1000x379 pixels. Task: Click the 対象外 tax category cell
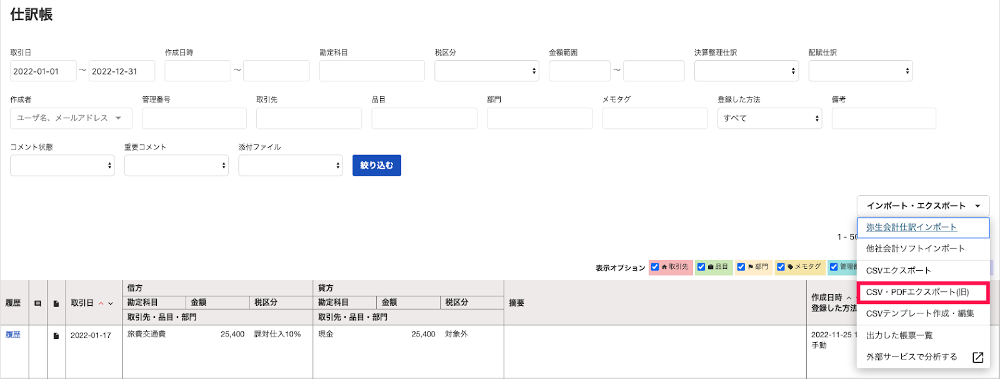coord(456,335)
